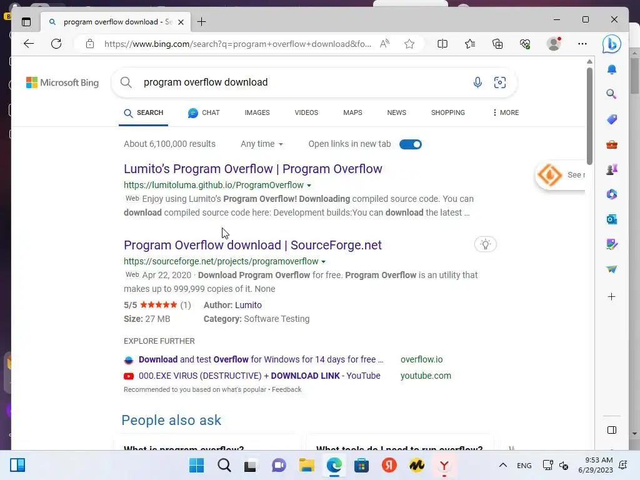This screenshot has width=640, height=480.
Task: Open sidebar Shopping tag icon
Action: pyautogui.click(x=611, y=119)
